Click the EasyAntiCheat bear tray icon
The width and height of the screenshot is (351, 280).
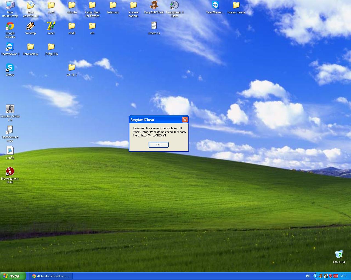[321, 276]
